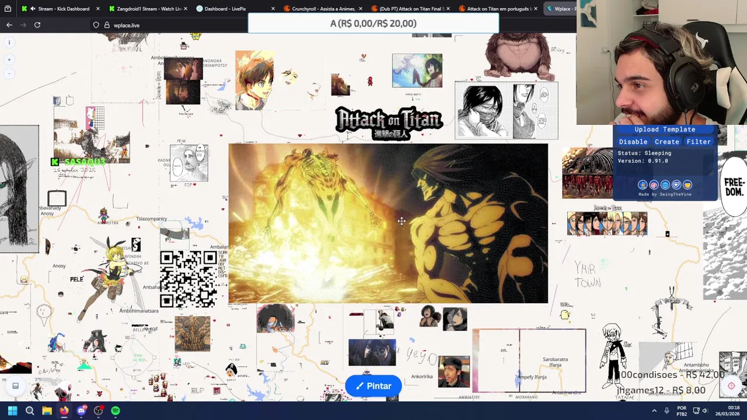Unmute the Kick Dashboard tab audio icon
The image size is (747, 420).
click(x=33, y=9)
